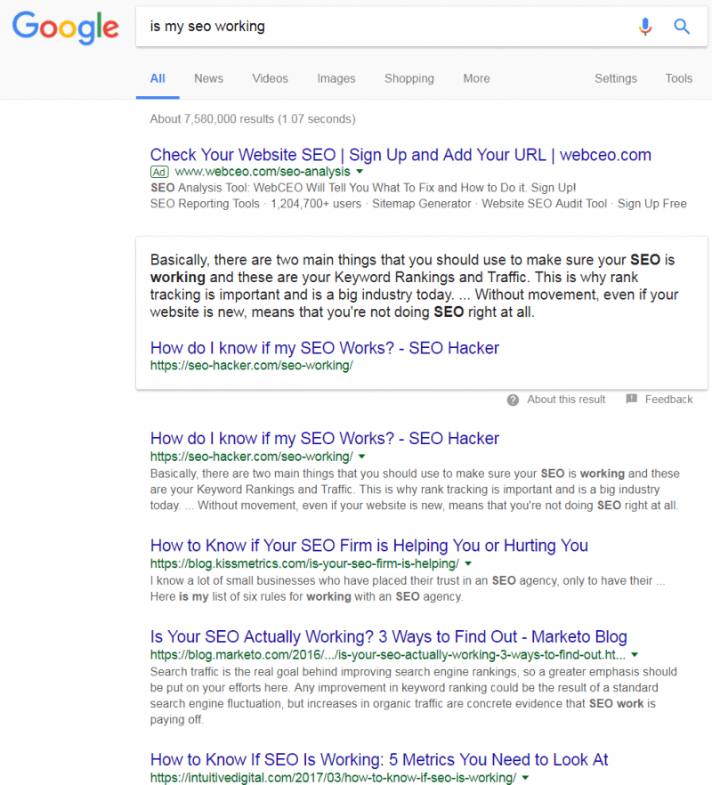Open dropdown arrow beside blog.kissmetrics.com URL
The height and width of the screenshot is (785, 712).
[x=468, y=563]
